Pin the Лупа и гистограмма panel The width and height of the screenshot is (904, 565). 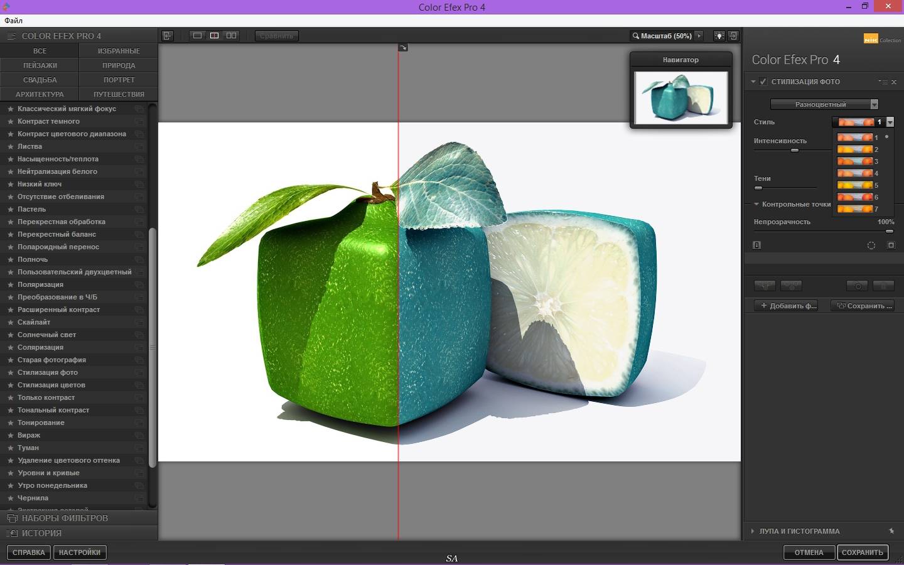point(891,531)
